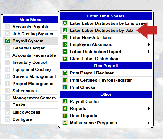Click the faded E icon beside Accounts Receivable
This screenshot has width=163, height=139.
pyautogui.click(x=7, y=55)
